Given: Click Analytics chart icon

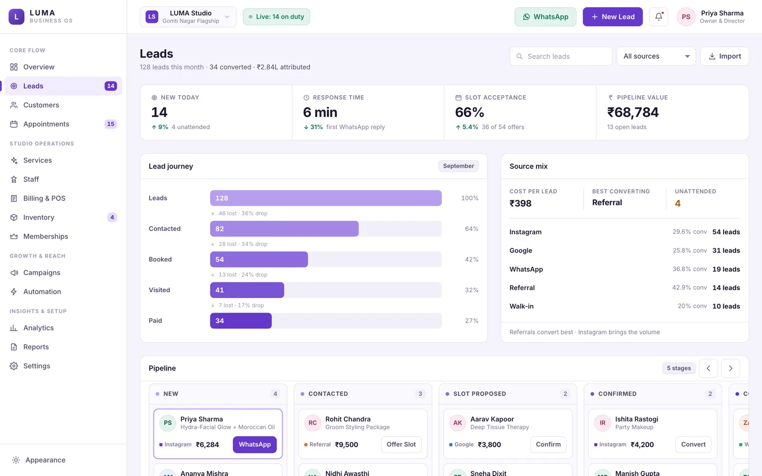Looking at the screenshot, I should (x=14, y=328).
